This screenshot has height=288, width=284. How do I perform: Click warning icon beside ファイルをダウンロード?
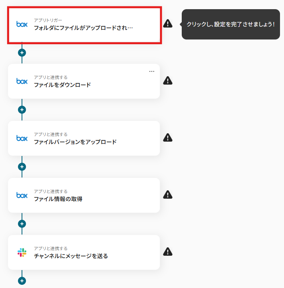(168, 81)
